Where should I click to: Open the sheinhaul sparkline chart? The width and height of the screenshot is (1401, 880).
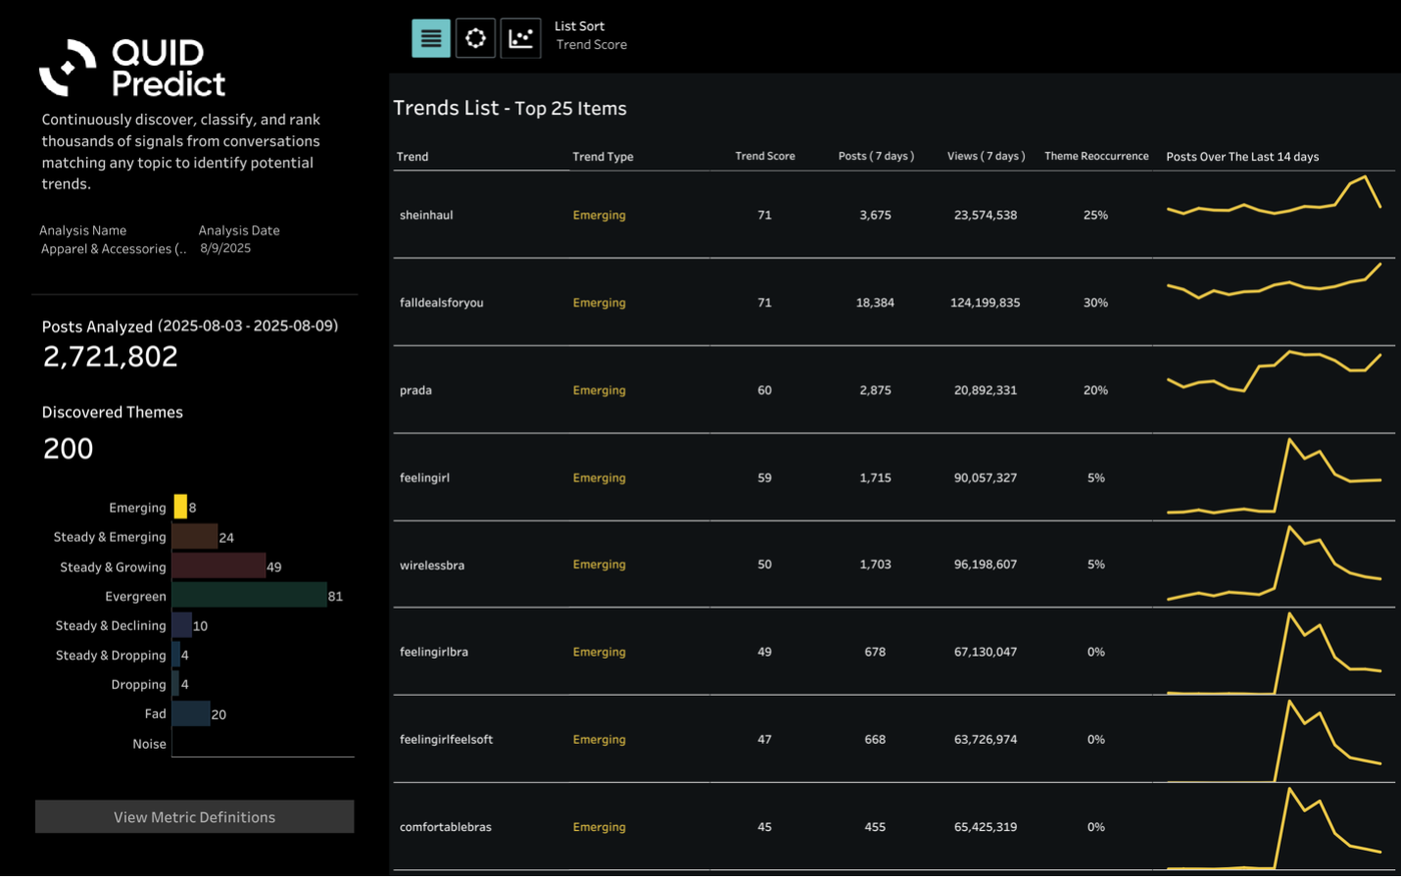(x=1274, y=196)
